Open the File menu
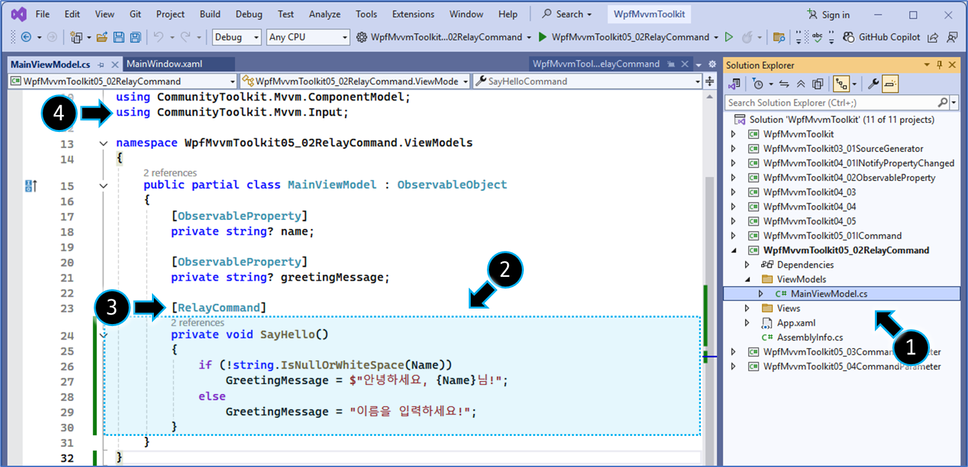 pos(43,14)
